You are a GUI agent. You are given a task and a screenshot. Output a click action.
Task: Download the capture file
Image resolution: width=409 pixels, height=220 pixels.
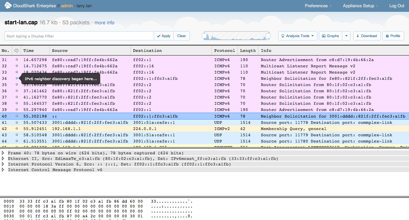367,36
